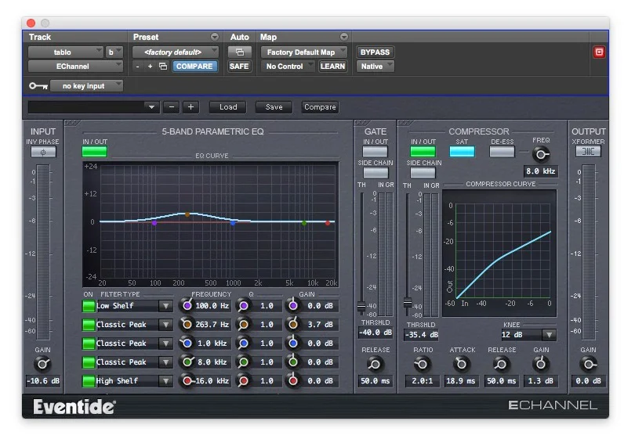Open the 263.7 Hz band filter type dropdown
Image resolution: width=635 pixels, height=439 pixels.
(165, 325)
